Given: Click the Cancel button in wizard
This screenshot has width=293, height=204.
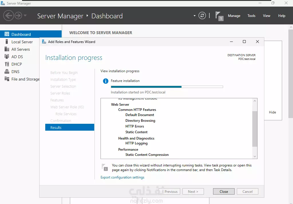Looking at the screenshot, I should click(247, 191).
